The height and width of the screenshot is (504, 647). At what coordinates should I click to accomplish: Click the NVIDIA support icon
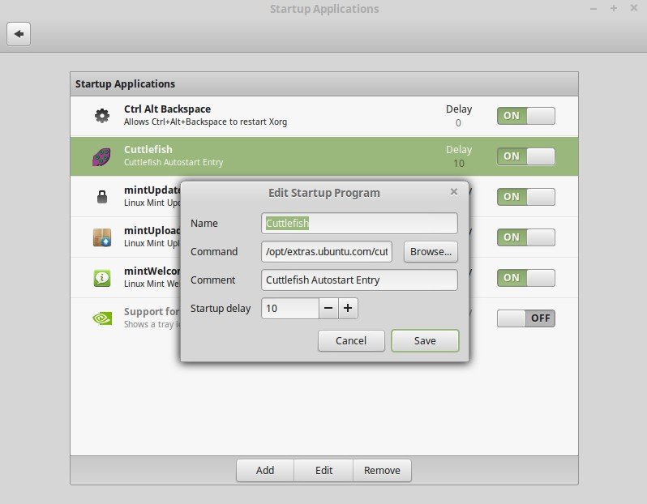(101, 318)
